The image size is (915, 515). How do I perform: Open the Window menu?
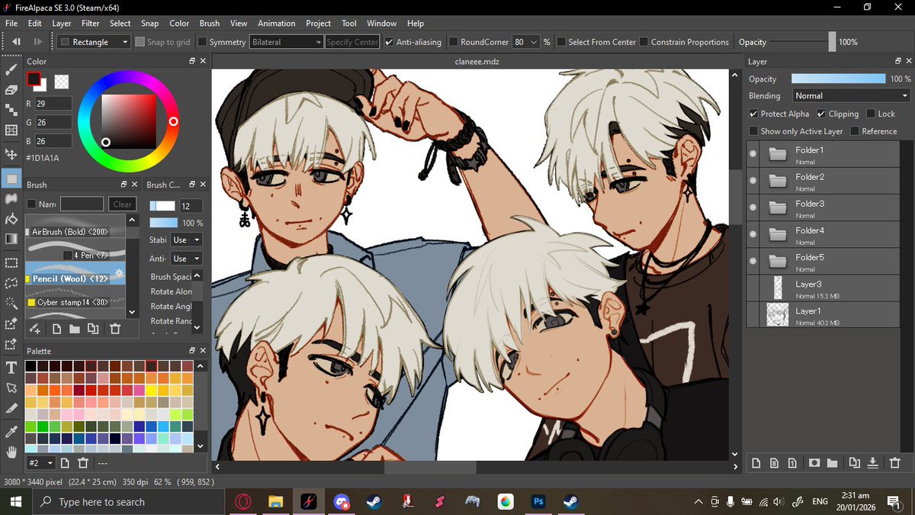pyautogui.click(x=381, y=24)
